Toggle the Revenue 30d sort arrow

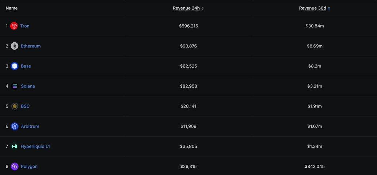pyautogui.click(x=329, y=8)
